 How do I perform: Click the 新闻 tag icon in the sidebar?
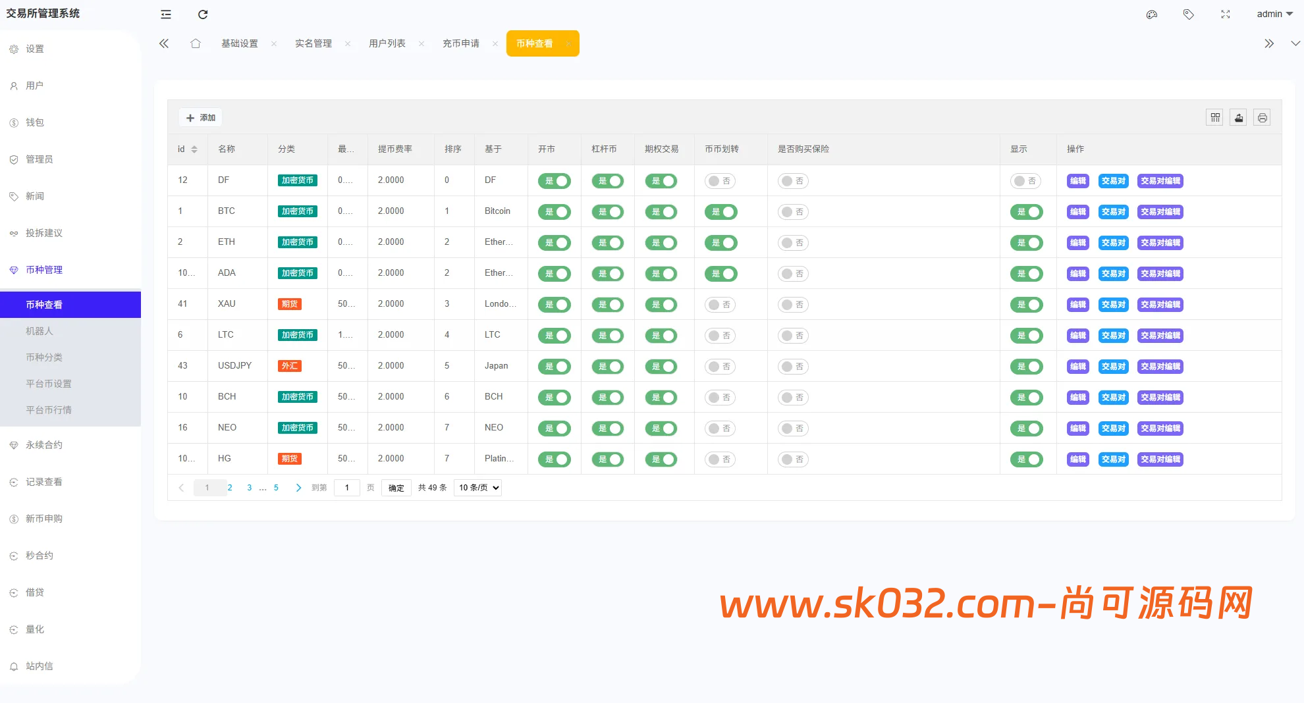click(x=14, y=197)
